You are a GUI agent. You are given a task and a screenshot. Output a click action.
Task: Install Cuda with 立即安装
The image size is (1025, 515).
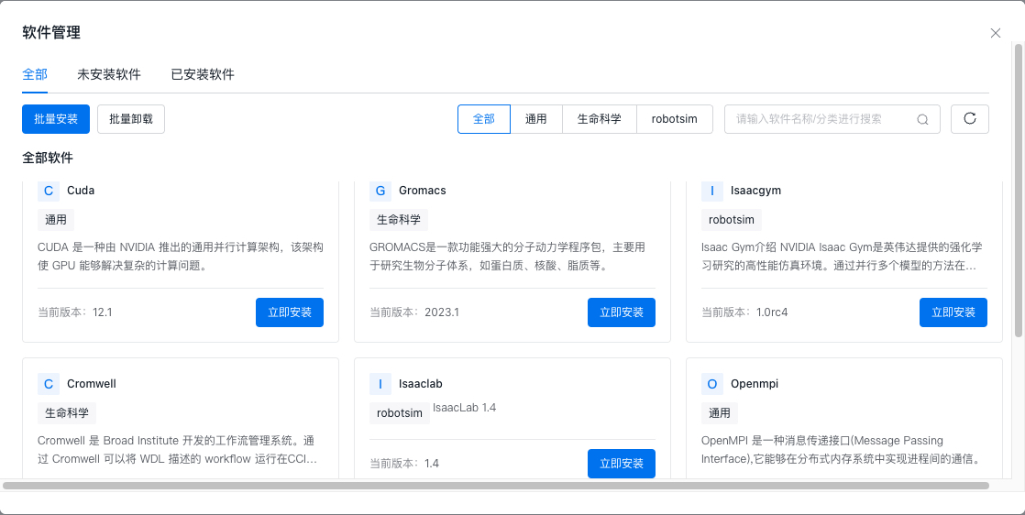point(290,312)
